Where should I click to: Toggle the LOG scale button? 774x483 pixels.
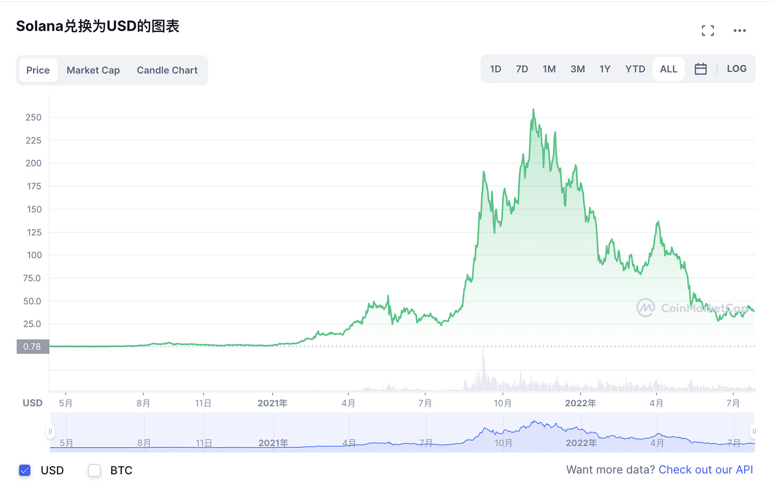point(737,69)
